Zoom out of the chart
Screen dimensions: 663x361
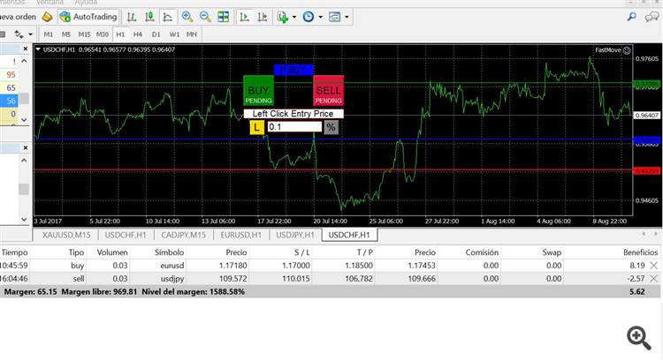point(205,17)
